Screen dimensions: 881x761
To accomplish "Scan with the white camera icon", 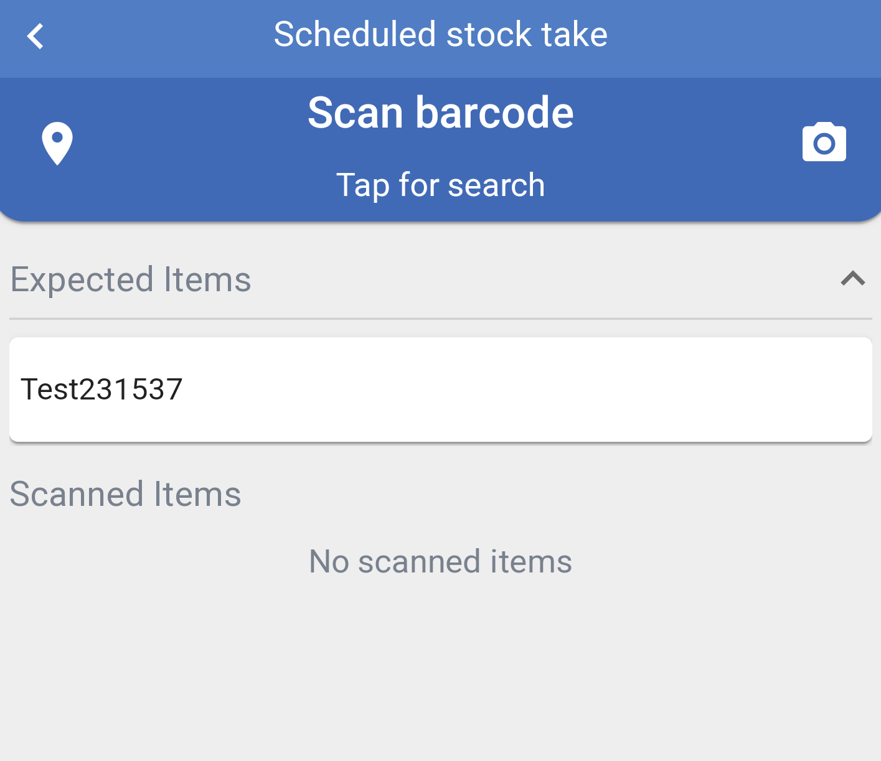I will pos(824,142).
